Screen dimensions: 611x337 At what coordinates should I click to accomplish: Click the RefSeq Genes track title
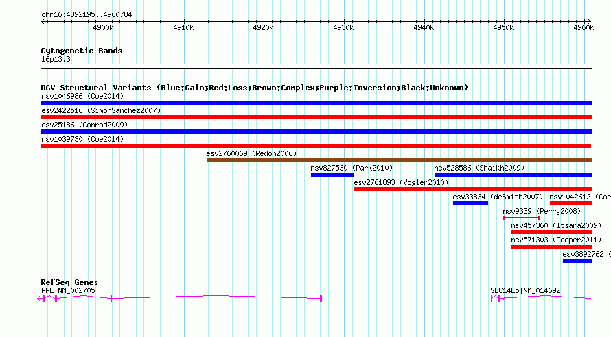pos(69,282)
